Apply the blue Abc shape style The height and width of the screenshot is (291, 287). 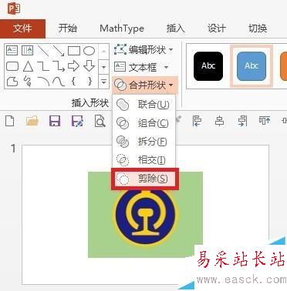click(252, 66)
